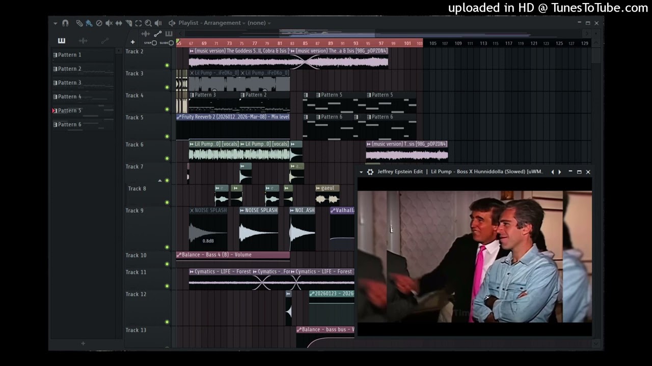This screenshot has height=366, width=652.
Task: Toggle the SLIDE checkbox
Action: point(171,43)
